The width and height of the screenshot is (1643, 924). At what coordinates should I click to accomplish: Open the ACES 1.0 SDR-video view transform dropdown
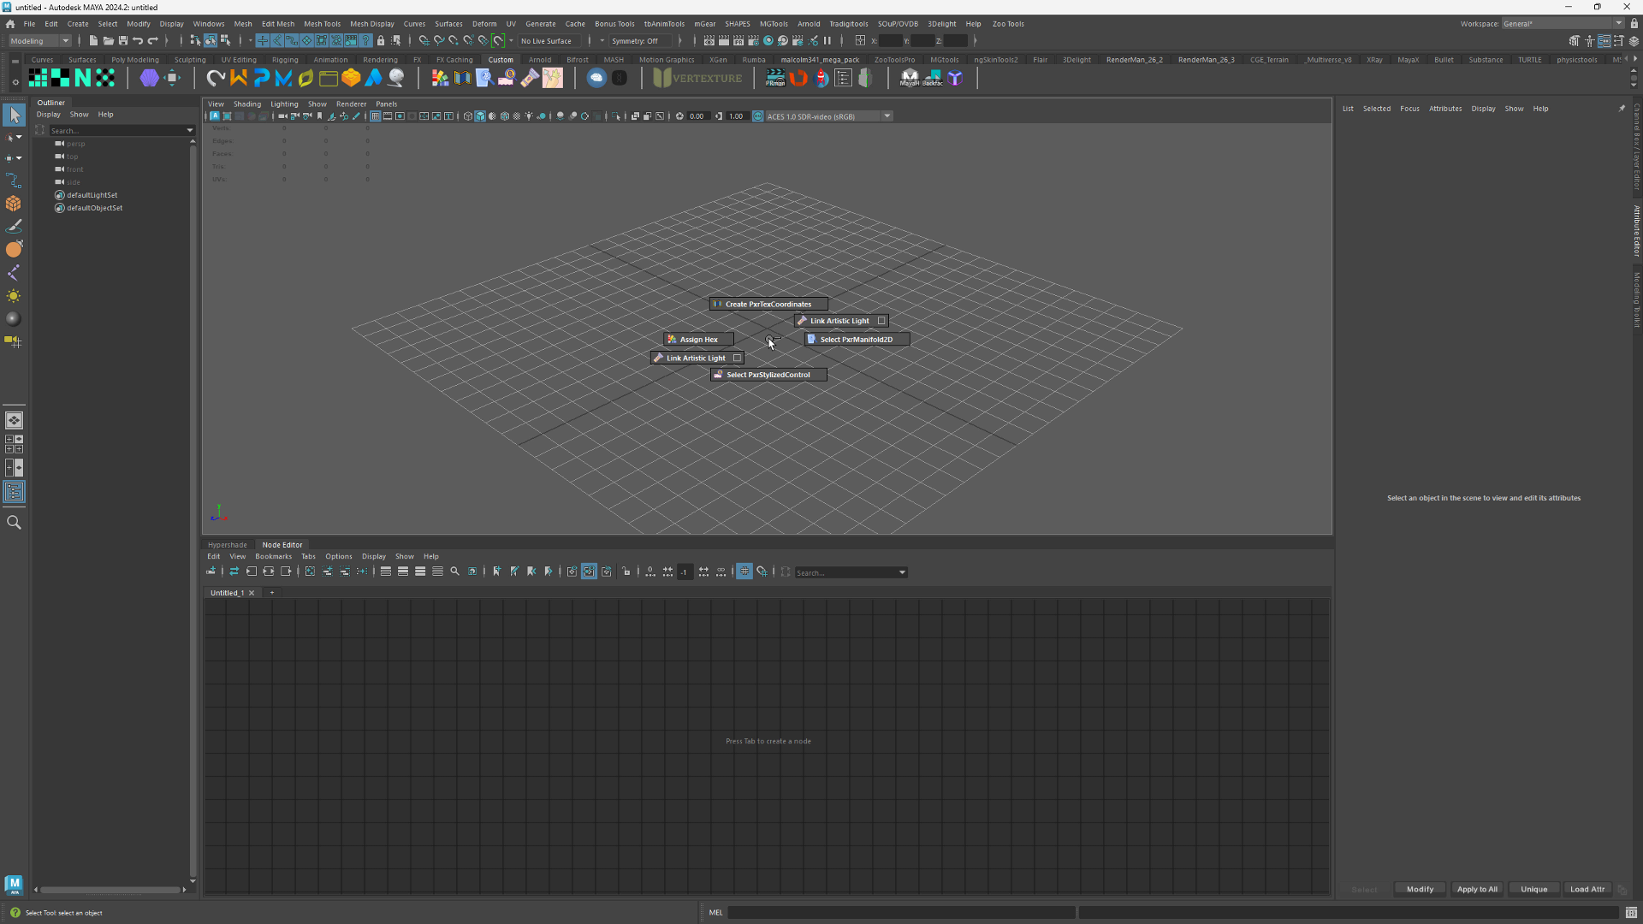[887, 116]
